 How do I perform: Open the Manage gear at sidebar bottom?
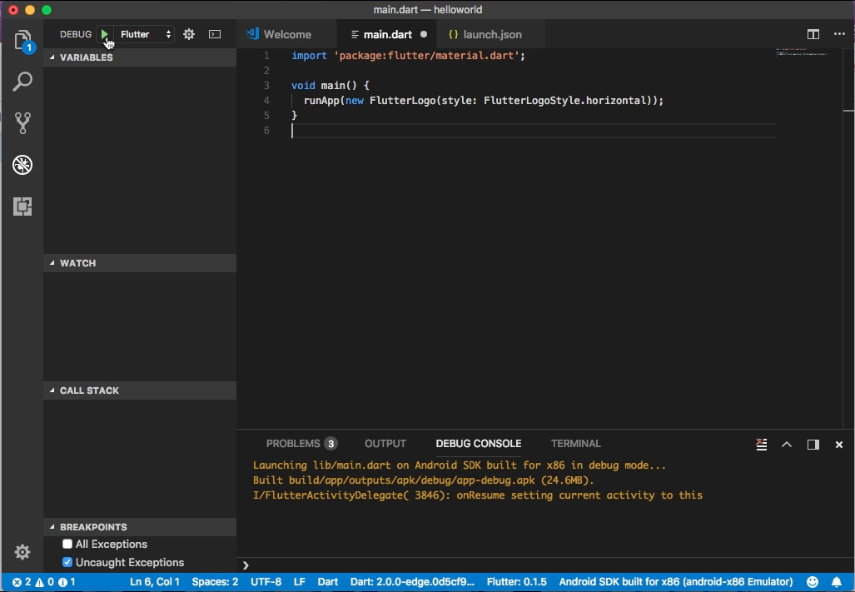pos(22,552)
